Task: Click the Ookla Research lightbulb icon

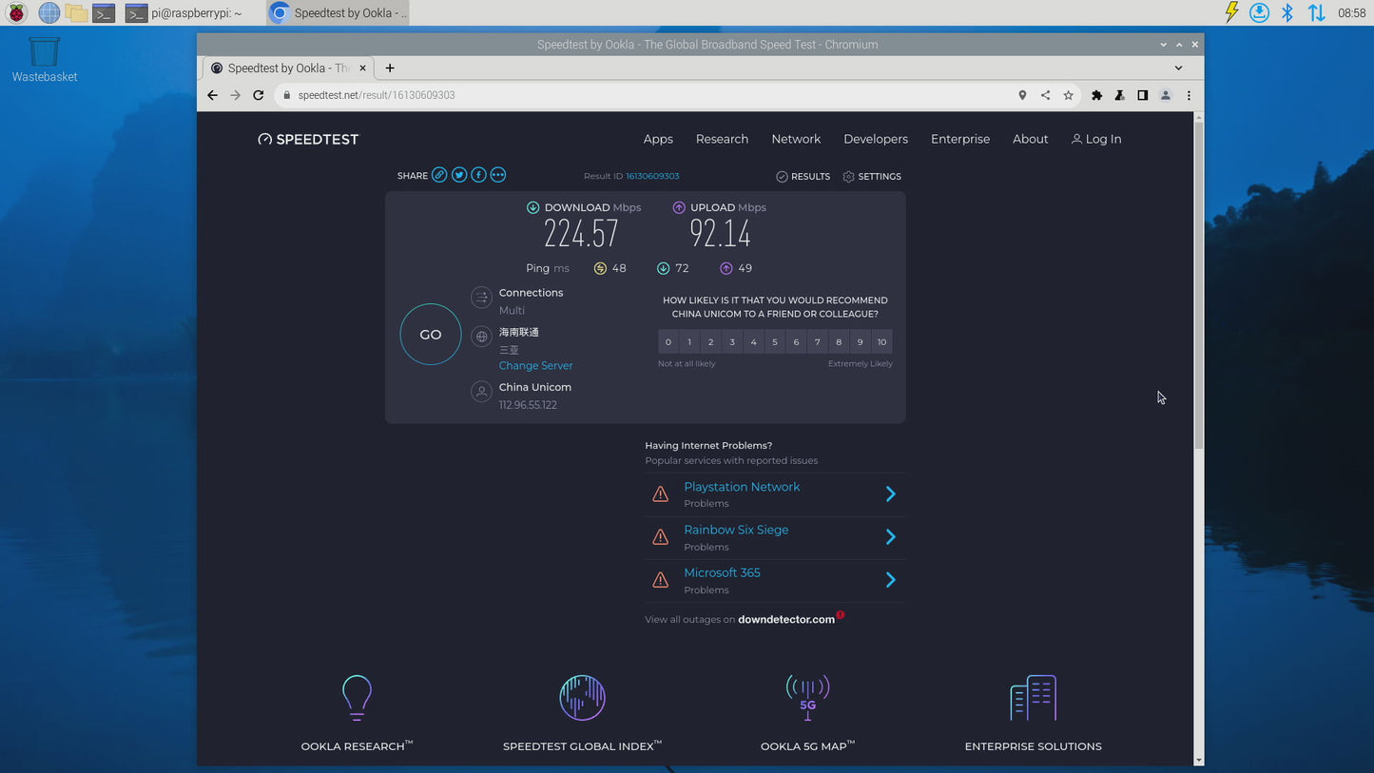Action: [357, 697]
